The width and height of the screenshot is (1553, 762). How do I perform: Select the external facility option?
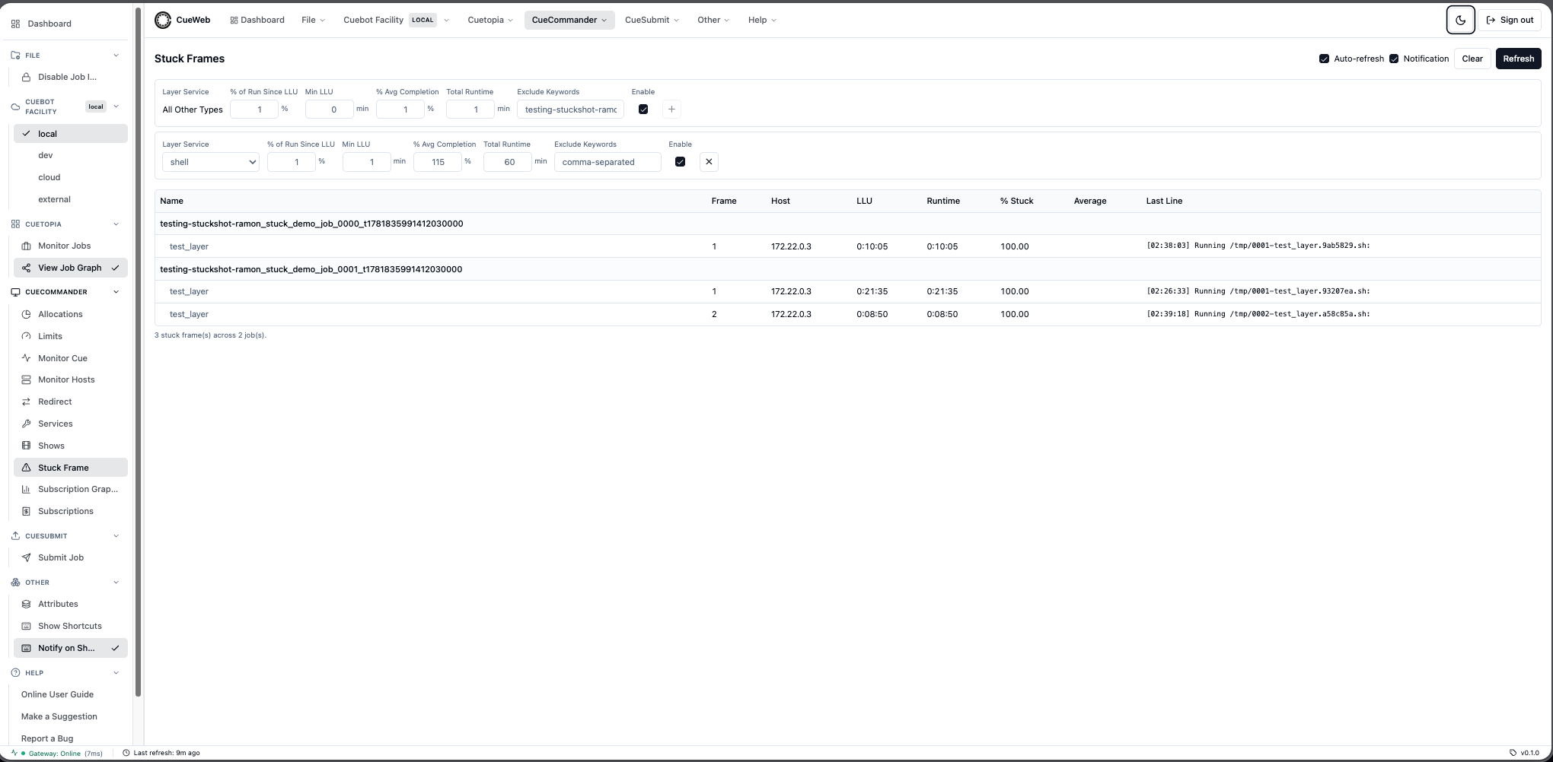point(71,199)
